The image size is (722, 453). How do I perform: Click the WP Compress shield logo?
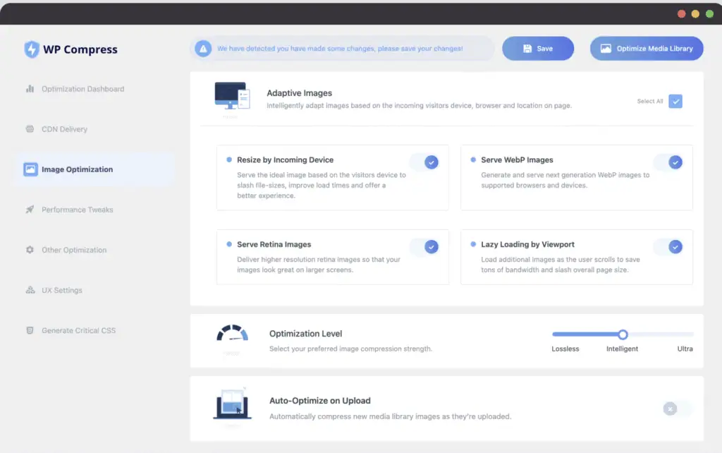[32, 49]
